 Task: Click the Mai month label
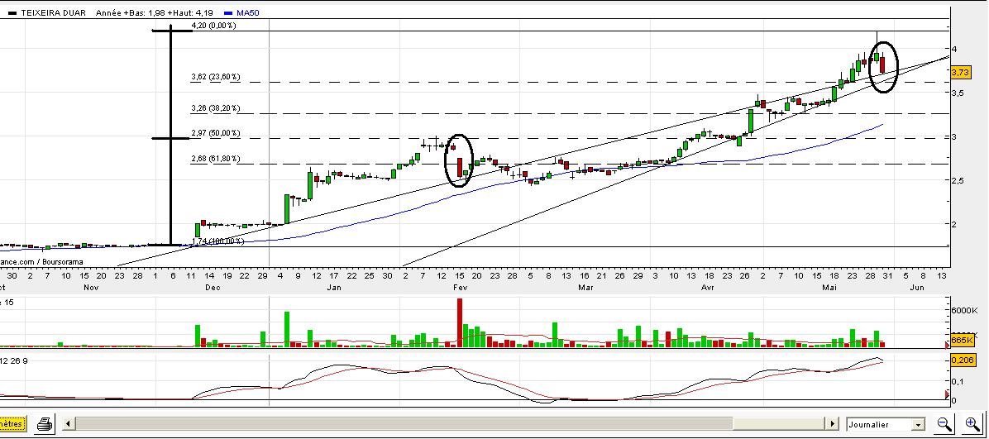point(829,288)
